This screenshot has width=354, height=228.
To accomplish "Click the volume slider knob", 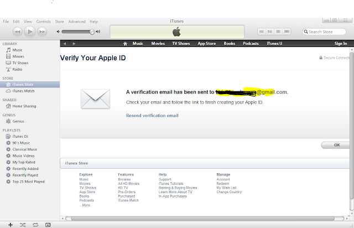I will [x=92, y=32].
